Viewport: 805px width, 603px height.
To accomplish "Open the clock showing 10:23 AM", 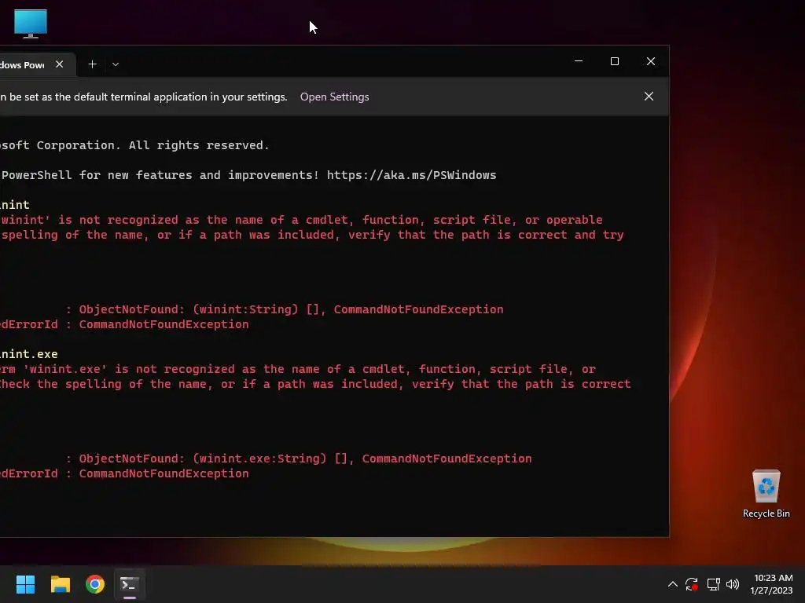I will (x=771, y=584).
